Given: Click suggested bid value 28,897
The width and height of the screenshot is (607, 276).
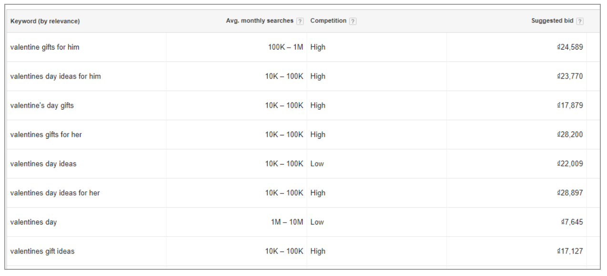Looking at the screenshot, I should [x=570, y=193].
